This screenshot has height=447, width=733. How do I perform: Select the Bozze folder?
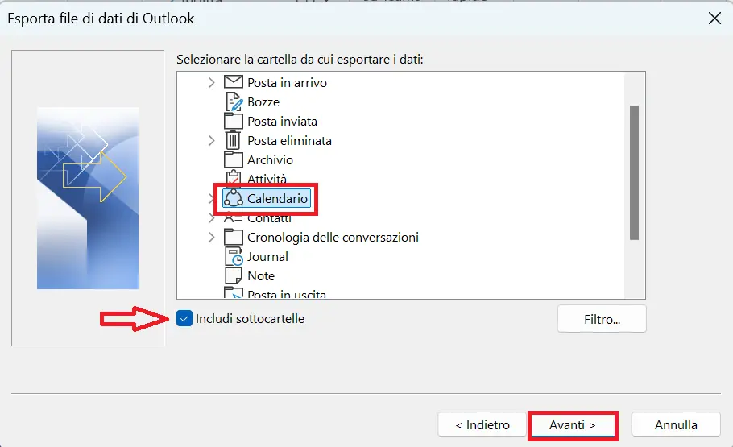tap(263, 102)
